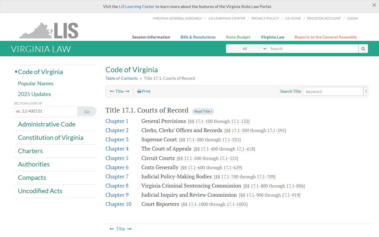Open Chapter 10 link
This screenshot has width=379, height=237.
(x=118, y=204)
